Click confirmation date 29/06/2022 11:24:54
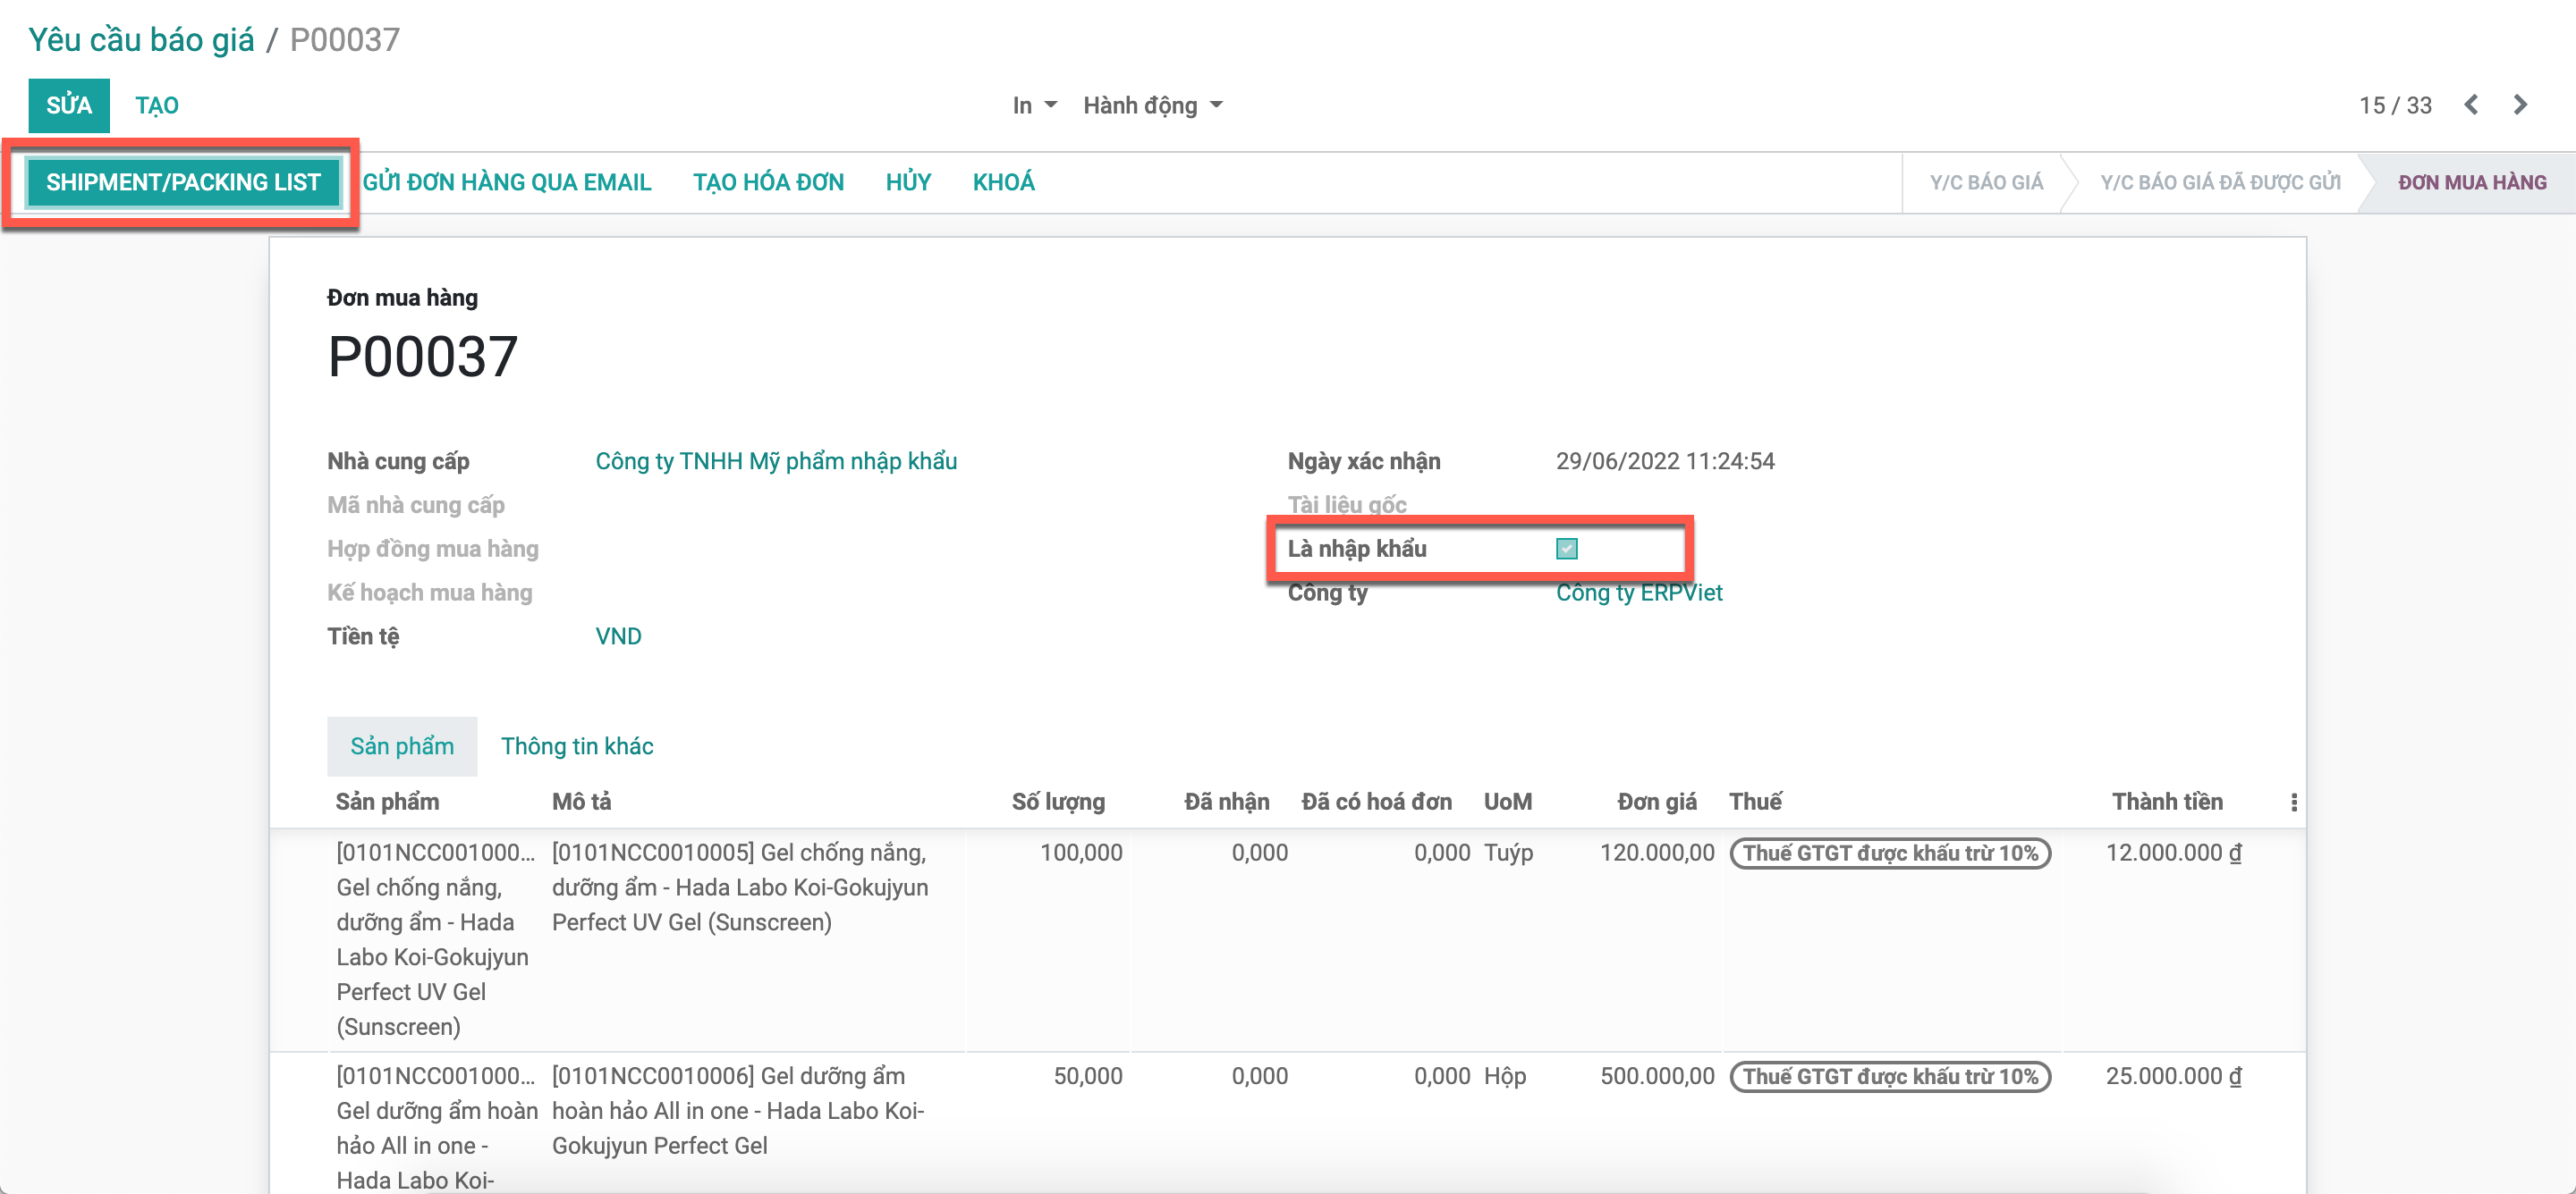The height and width of the screenshot is (1194, 2576). [1665, 462]
